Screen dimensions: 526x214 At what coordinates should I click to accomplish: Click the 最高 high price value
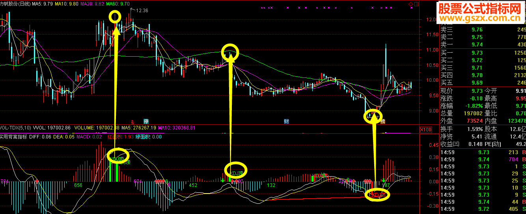[x=520, y=98]
